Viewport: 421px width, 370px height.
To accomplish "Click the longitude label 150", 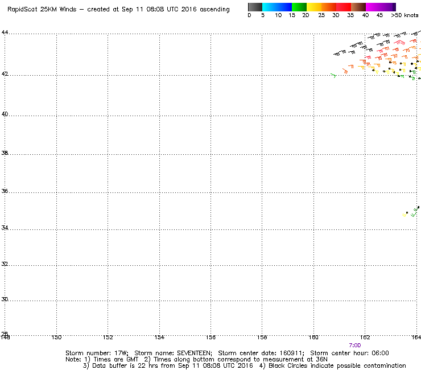I will click(x=56, y=337).
